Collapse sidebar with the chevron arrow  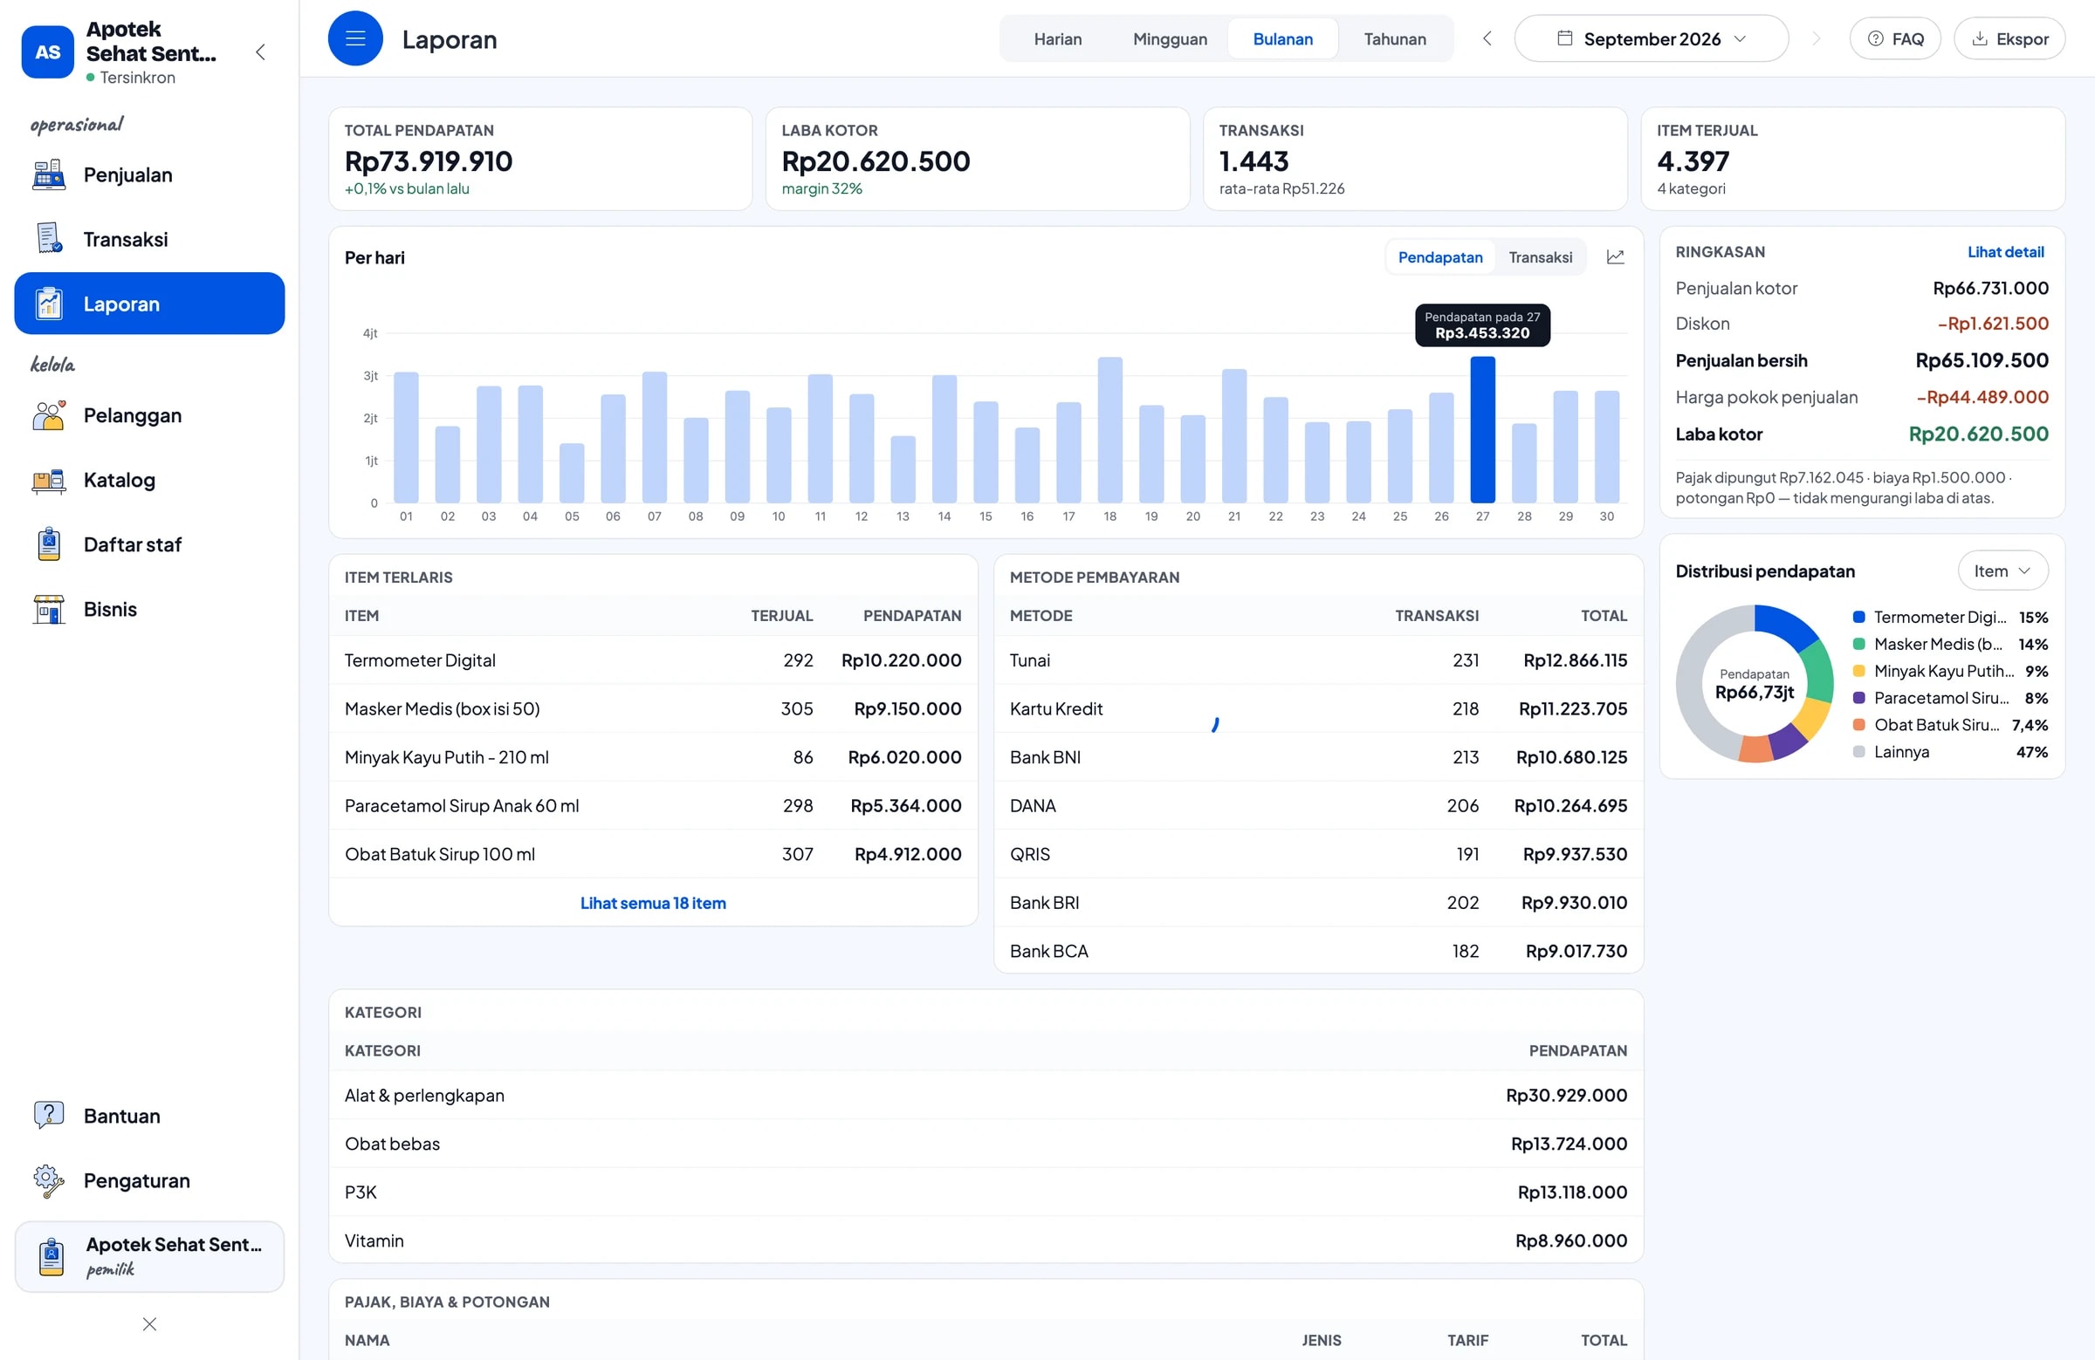pyautogui.click(x=259, y=51)
